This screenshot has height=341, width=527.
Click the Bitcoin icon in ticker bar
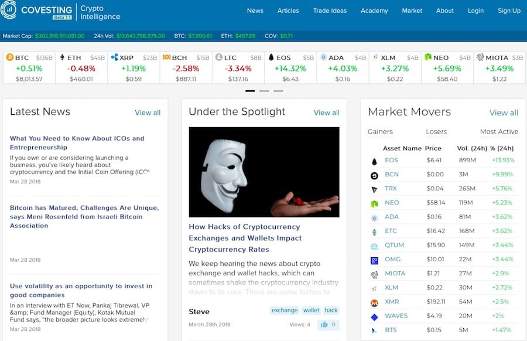coord(9,57)
